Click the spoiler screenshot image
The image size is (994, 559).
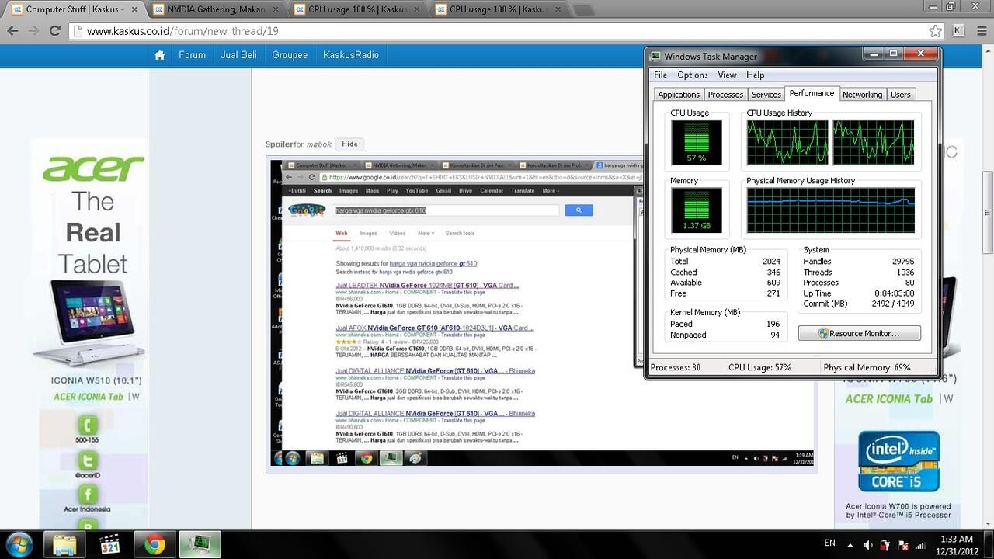[x=543, y=313]
